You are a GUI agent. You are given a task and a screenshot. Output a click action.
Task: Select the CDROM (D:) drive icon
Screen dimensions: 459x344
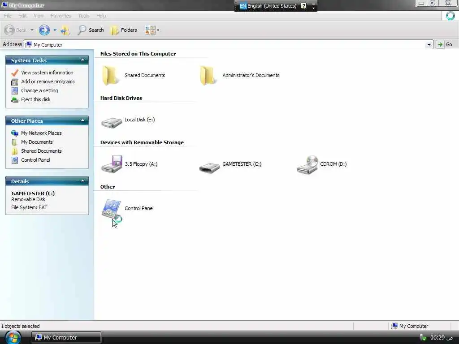click(307, 165)
